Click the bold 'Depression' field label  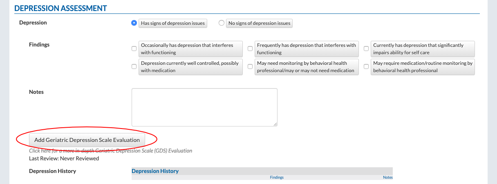coord(33,23)
